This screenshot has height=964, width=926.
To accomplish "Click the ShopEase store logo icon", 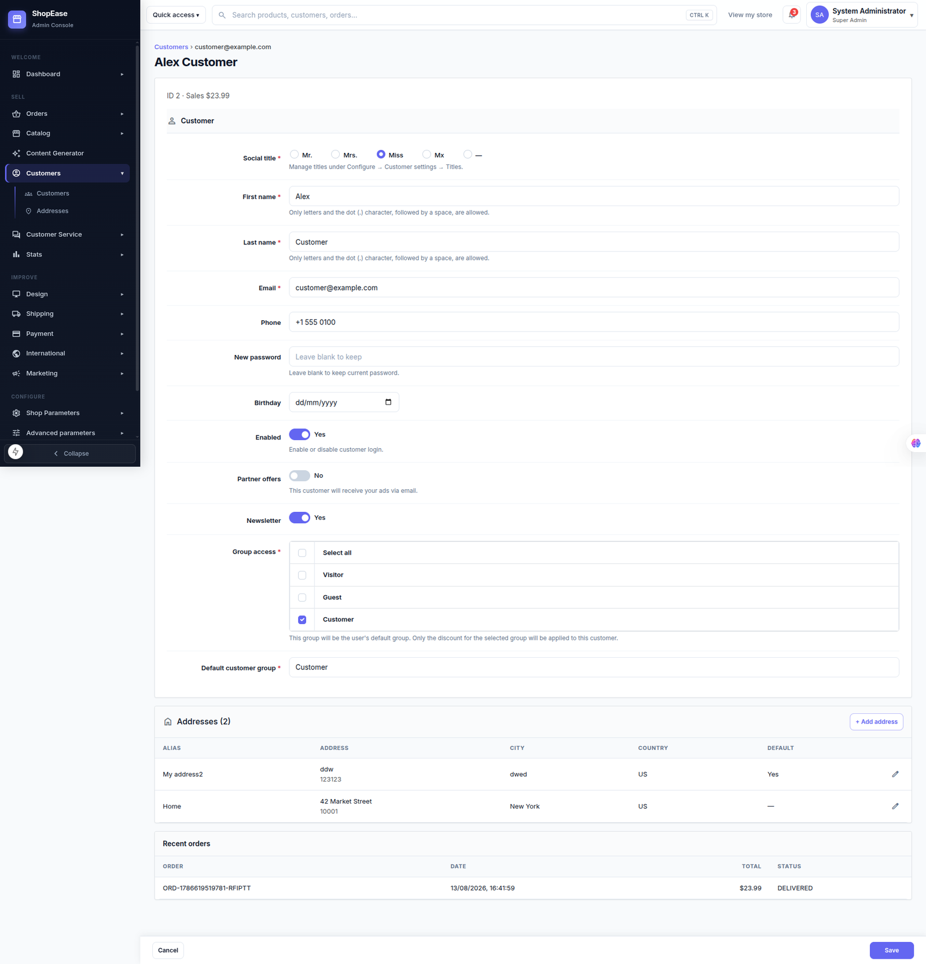I will 17,19.
